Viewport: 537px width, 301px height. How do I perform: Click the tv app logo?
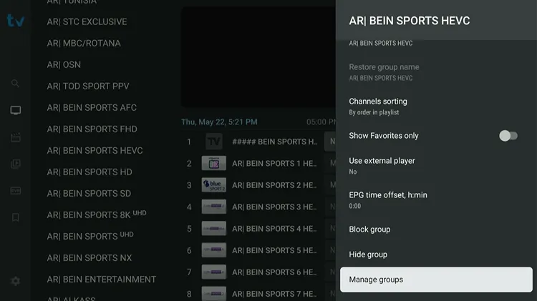16,21
